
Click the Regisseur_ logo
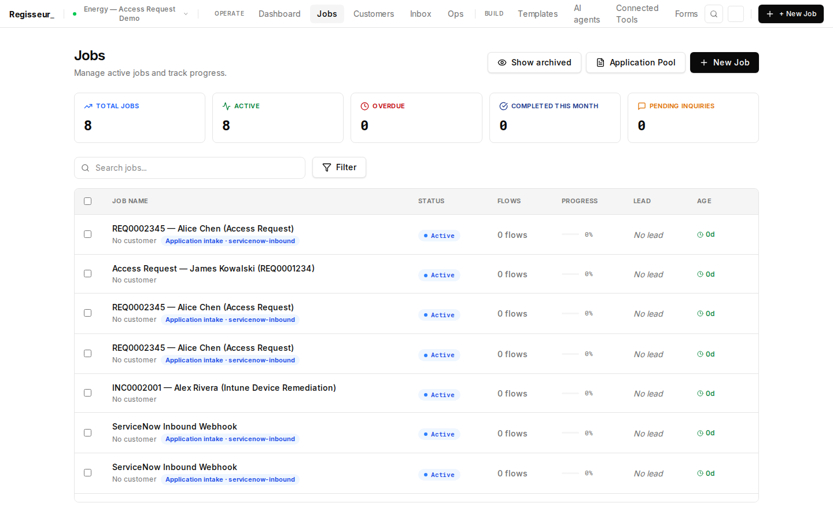coord(32,14)
